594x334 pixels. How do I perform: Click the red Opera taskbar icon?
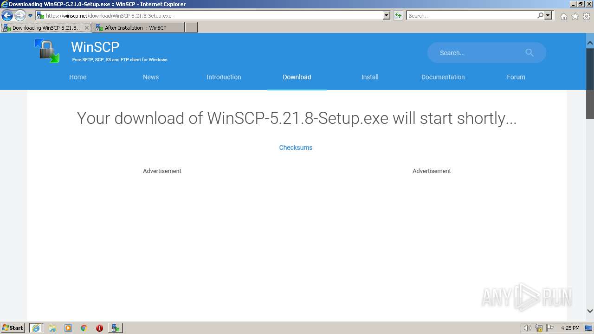click(99, 328)
